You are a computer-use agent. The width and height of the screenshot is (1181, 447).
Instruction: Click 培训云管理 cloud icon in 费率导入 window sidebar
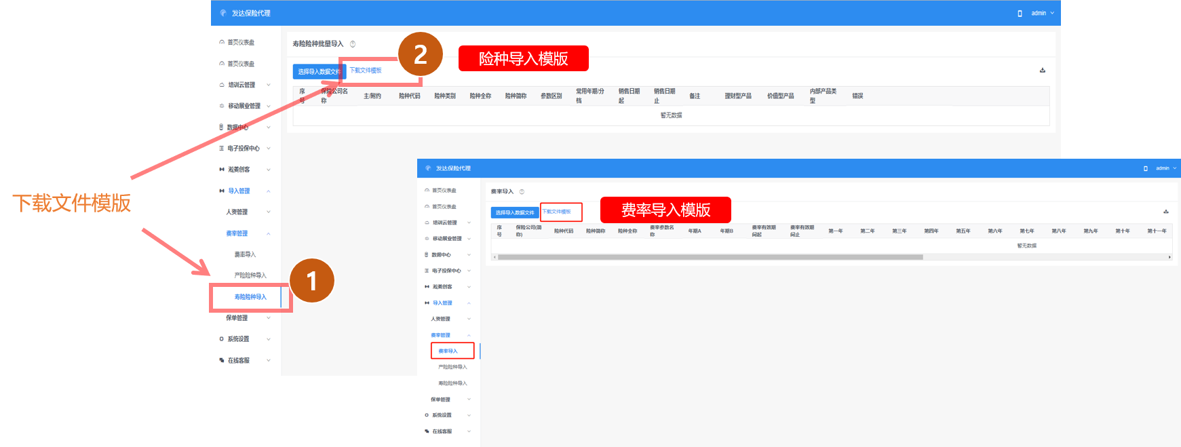(427, 222)
